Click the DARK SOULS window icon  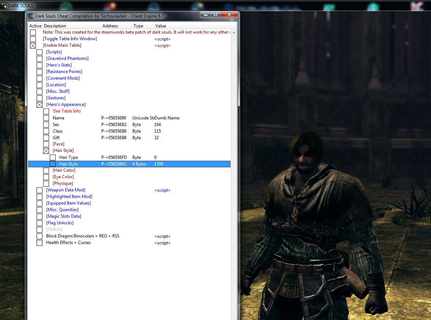3,5
